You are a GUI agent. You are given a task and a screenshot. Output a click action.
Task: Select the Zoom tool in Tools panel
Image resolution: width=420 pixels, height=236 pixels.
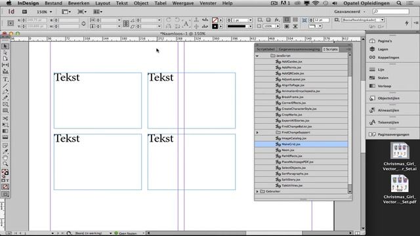pyautogui.click(x=5, y=164)
